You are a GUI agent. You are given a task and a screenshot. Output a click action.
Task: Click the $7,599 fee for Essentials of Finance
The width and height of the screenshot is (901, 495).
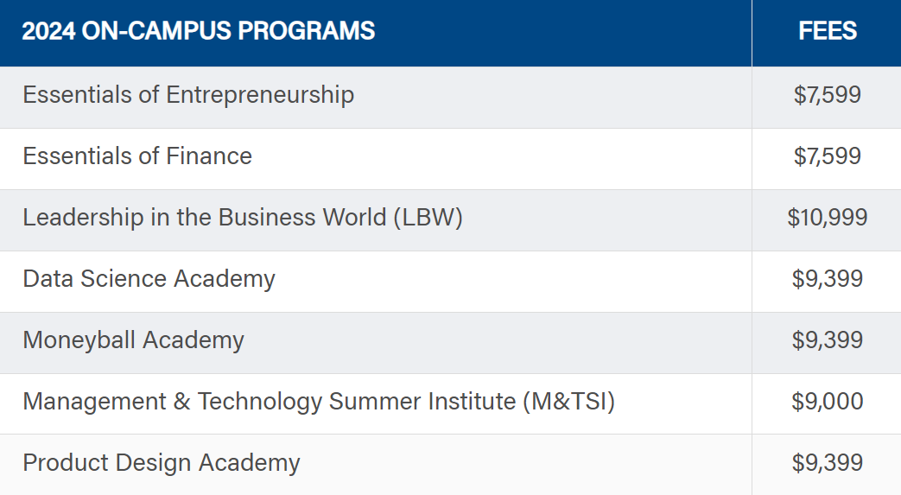click(828, 156)
